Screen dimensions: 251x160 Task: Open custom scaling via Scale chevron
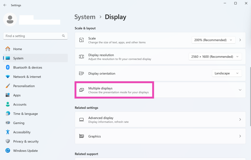coord(240,40)
